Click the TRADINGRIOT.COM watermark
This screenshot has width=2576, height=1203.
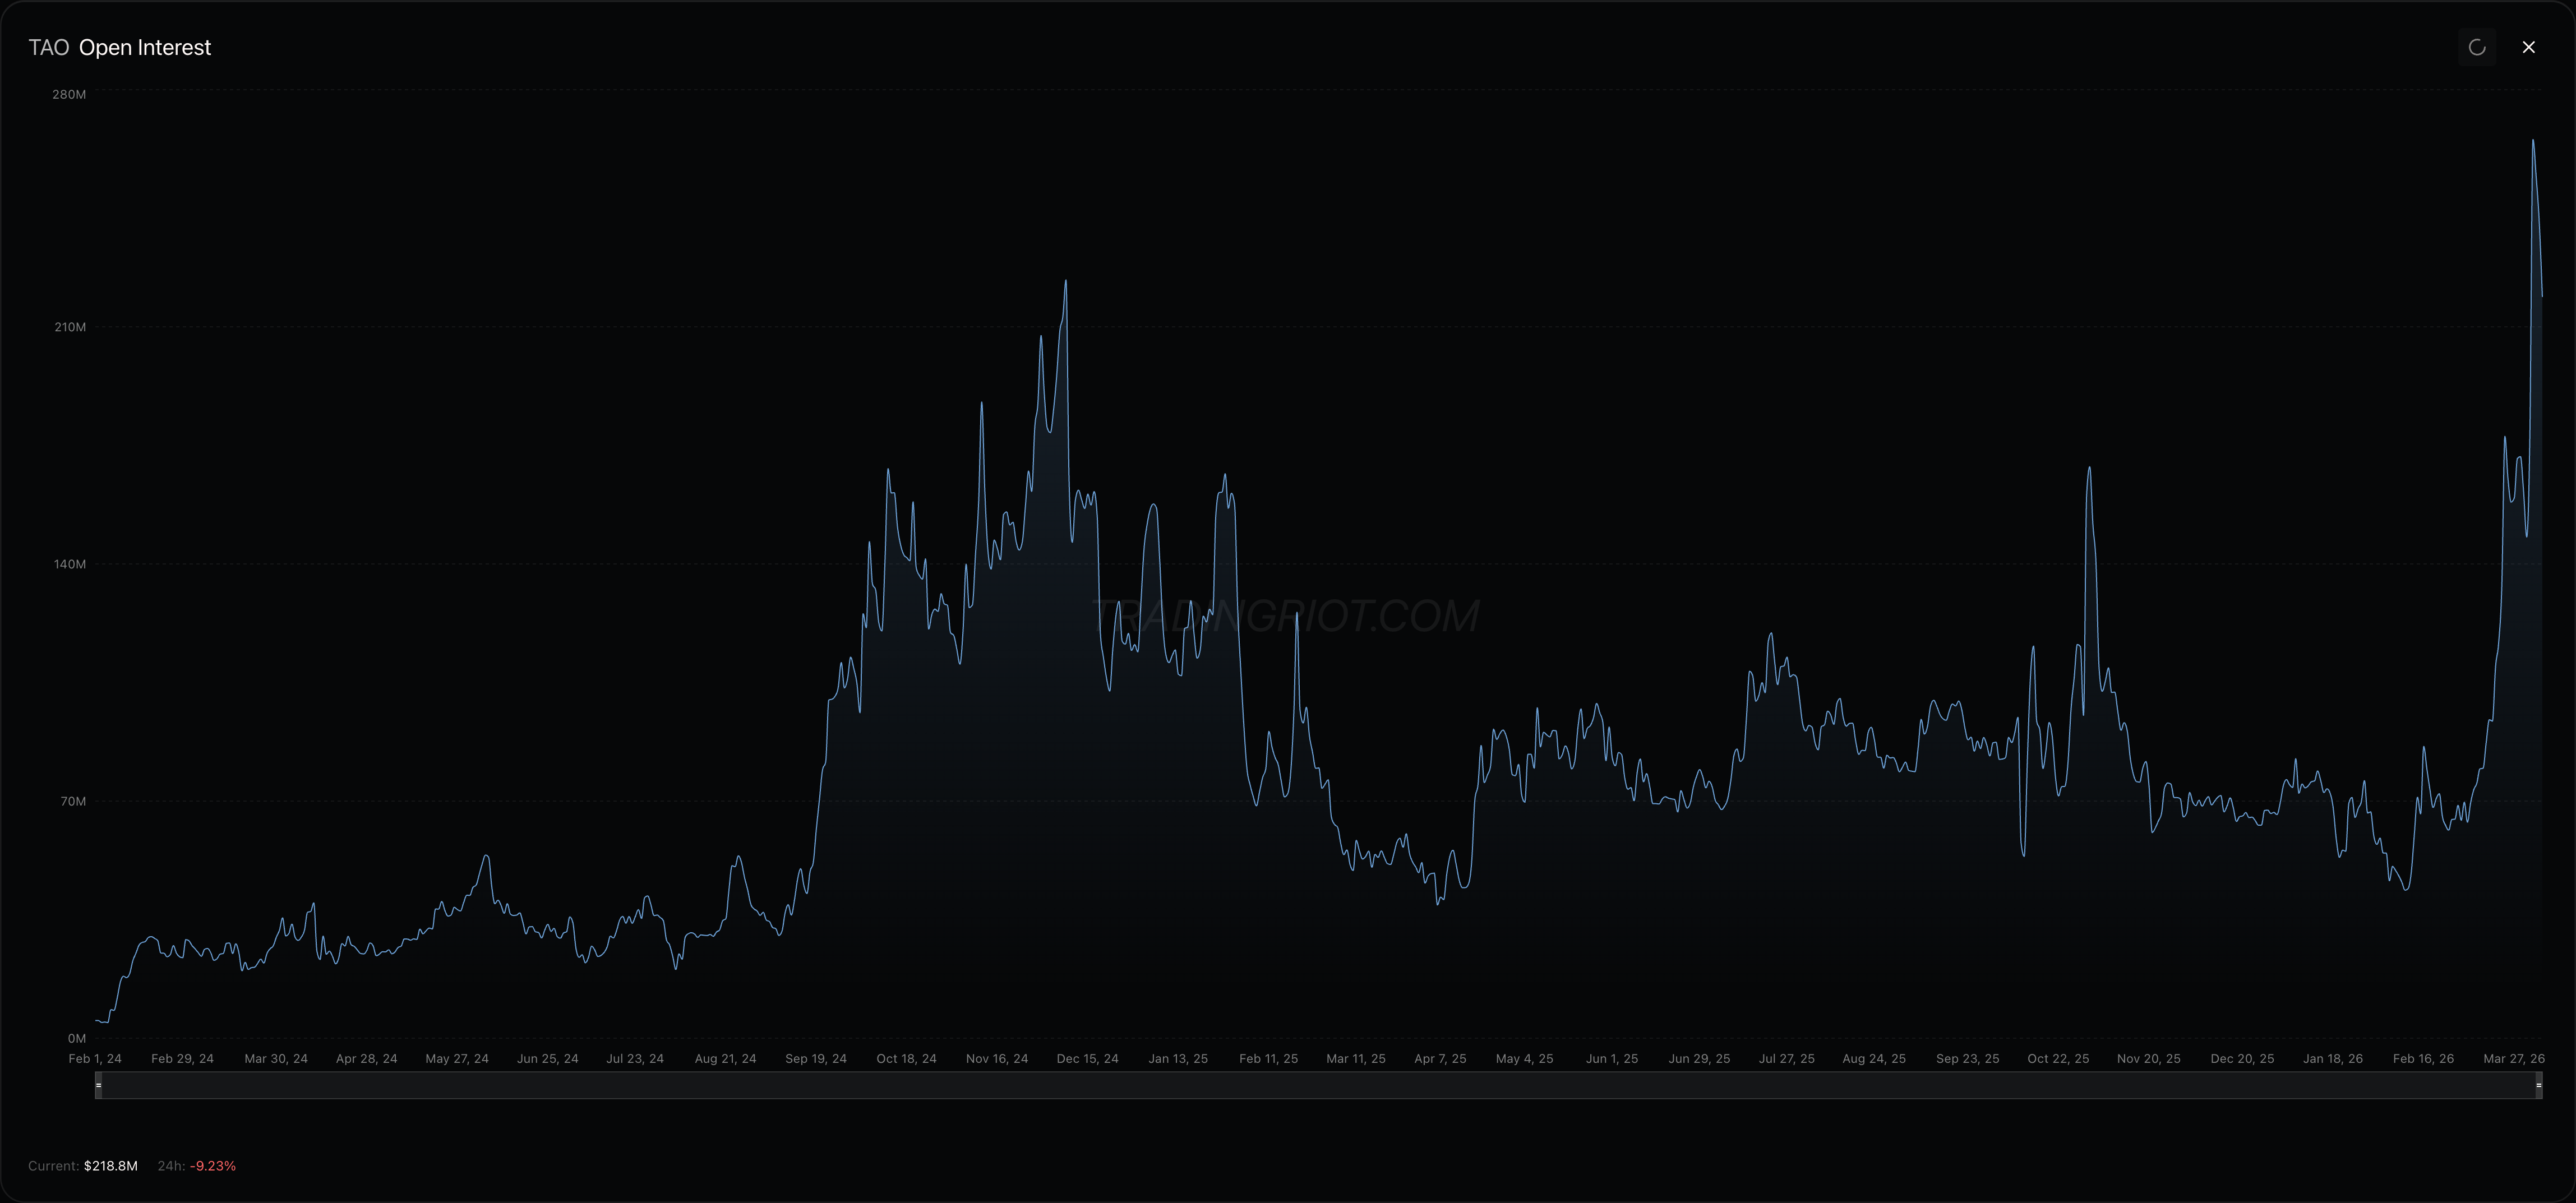tap(1287, 616)
